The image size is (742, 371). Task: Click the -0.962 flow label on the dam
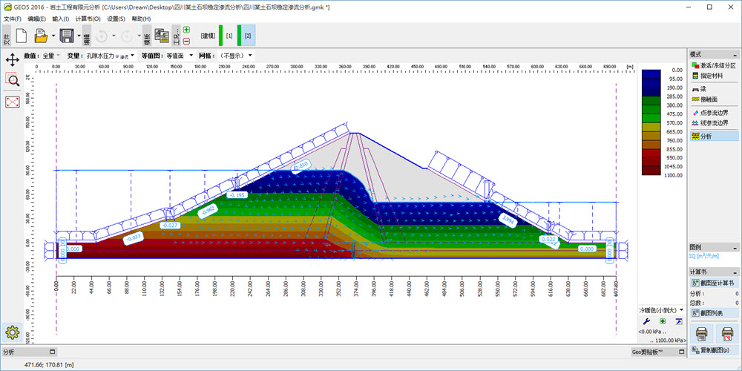tap(208, 210)
